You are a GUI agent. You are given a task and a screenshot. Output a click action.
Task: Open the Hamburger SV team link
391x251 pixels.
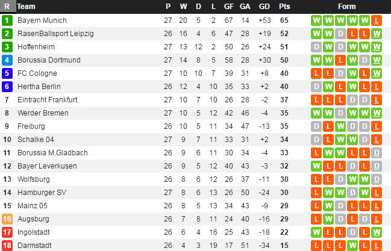tap(42, 192)
